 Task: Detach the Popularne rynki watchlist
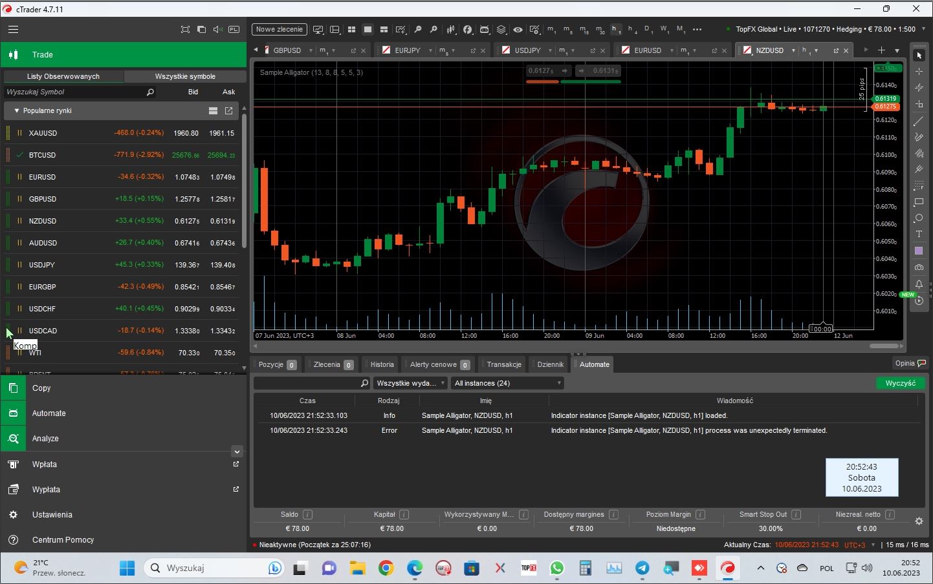[x=228, y=111]
